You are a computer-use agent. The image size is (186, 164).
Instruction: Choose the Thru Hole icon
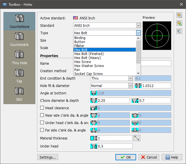19,55
